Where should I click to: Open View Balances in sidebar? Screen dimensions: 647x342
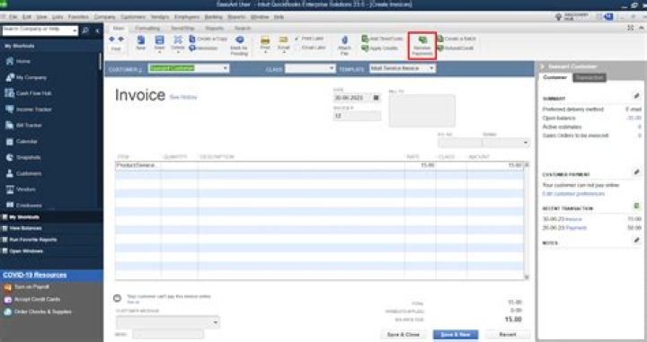tap(25, 228)
